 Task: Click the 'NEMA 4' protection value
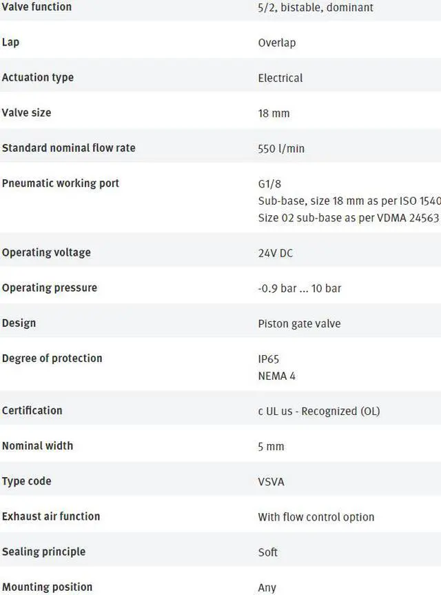[276, 376]
